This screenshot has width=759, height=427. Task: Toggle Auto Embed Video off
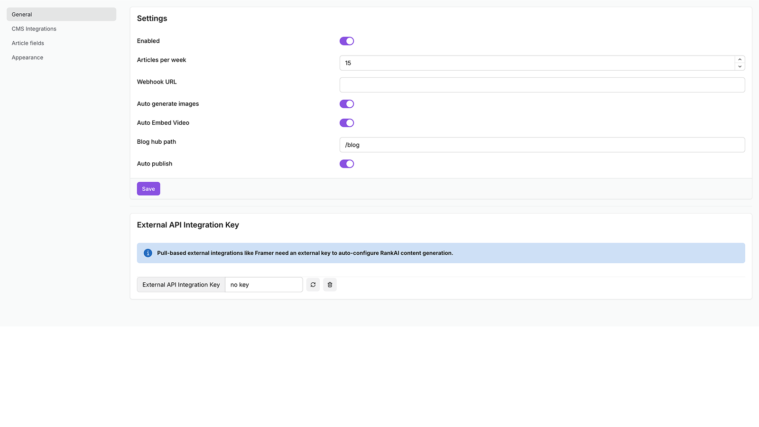(x=347, y=123)
